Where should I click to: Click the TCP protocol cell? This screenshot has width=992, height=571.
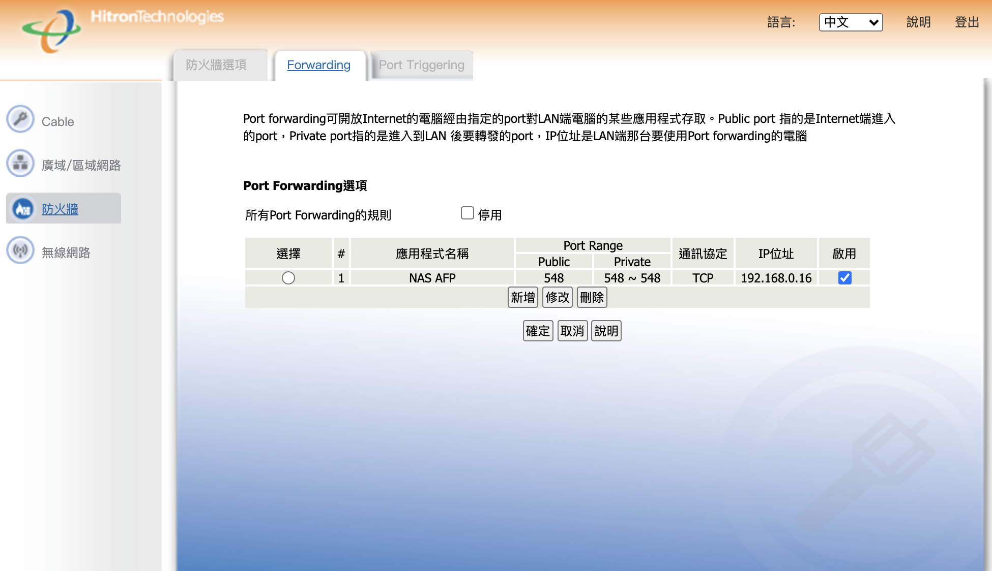click(703, 278)
